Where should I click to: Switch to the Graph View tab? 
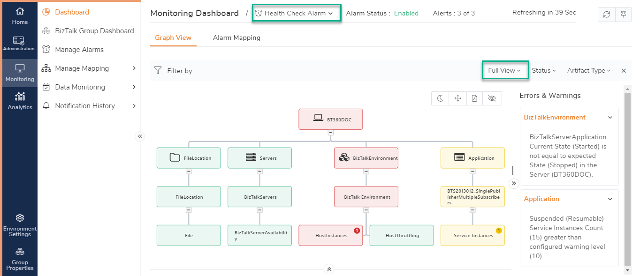point(173,37)
